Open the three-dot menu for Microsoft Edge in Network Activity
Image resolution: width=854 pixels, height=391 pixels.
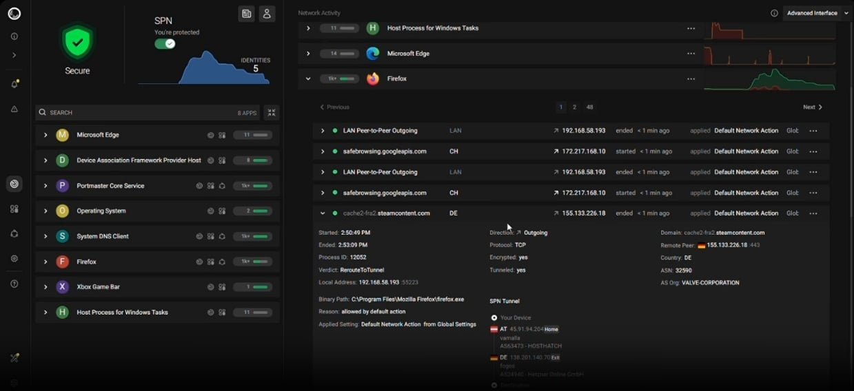(691, 53)
